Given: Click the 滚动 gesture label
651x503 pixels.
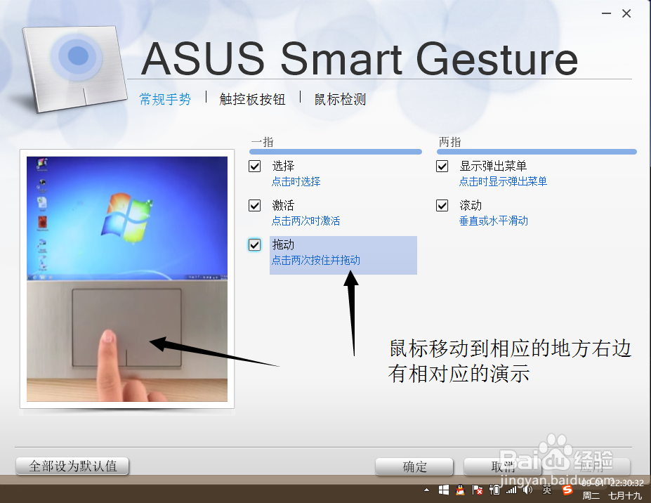Looking at the screenshot, I should point(471,206).
